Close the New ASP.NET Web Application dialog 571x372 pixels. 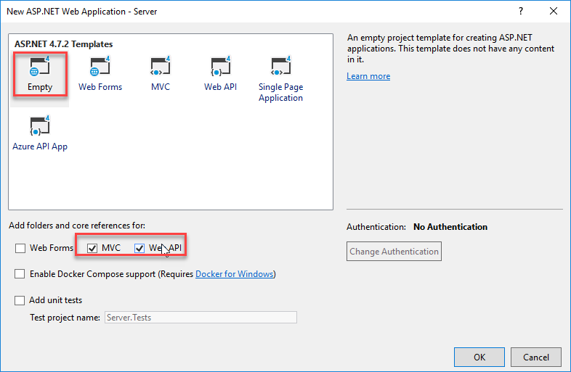554,12
